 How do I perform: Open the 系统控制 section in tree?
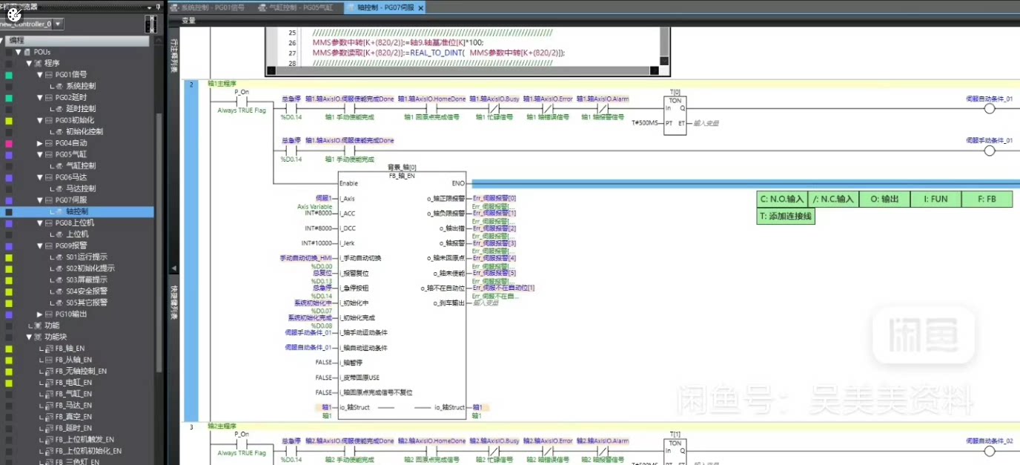point(81,86)
